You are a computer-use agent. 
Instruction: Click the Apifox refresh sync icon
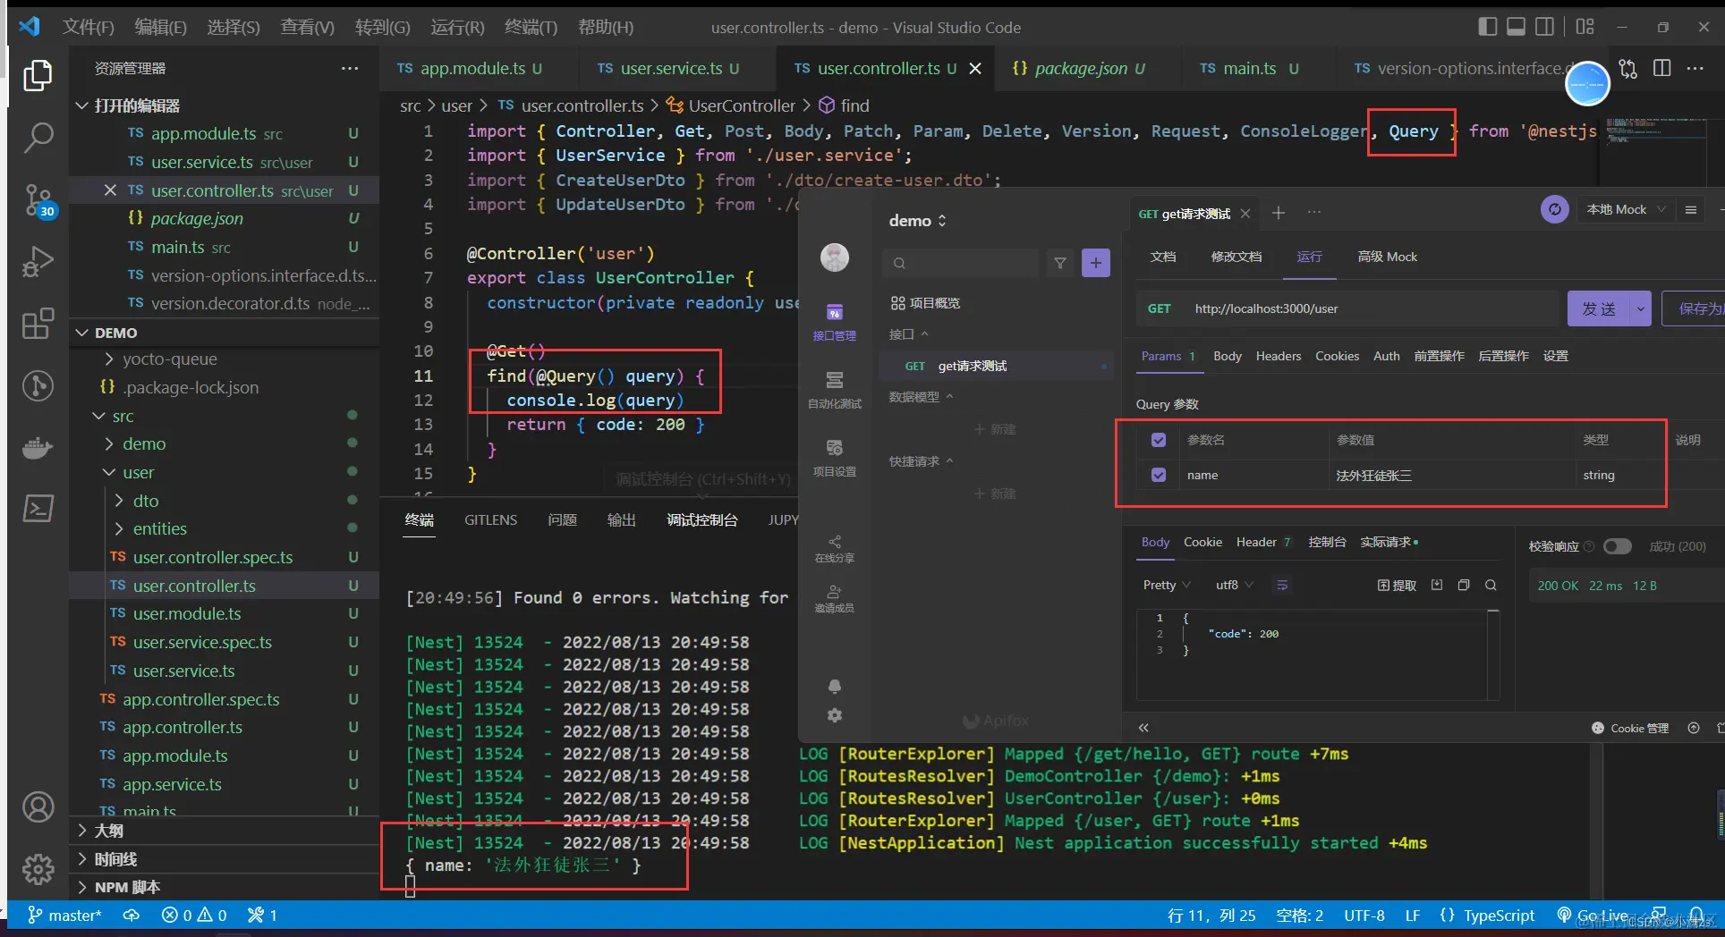(1555, 209)
